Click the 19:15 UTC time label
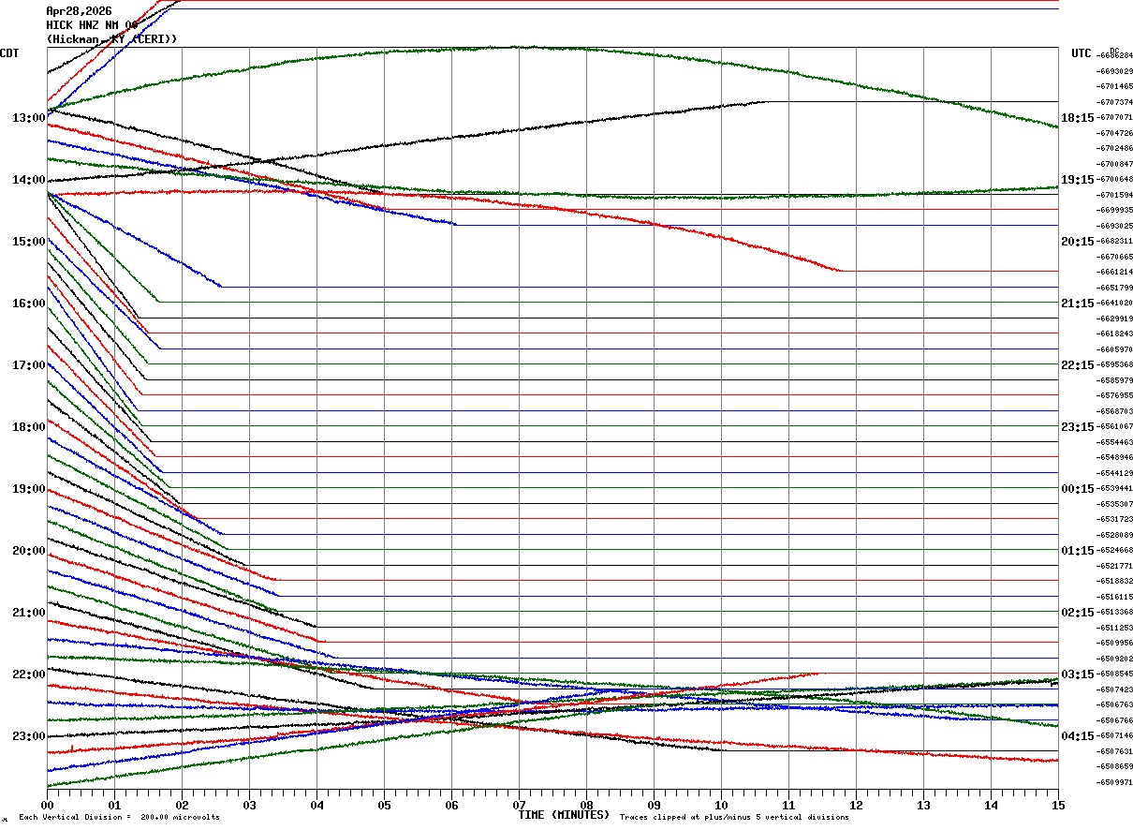This screenshot has height=830, width=1133. pyautogui.click(x=1078, y=180)
